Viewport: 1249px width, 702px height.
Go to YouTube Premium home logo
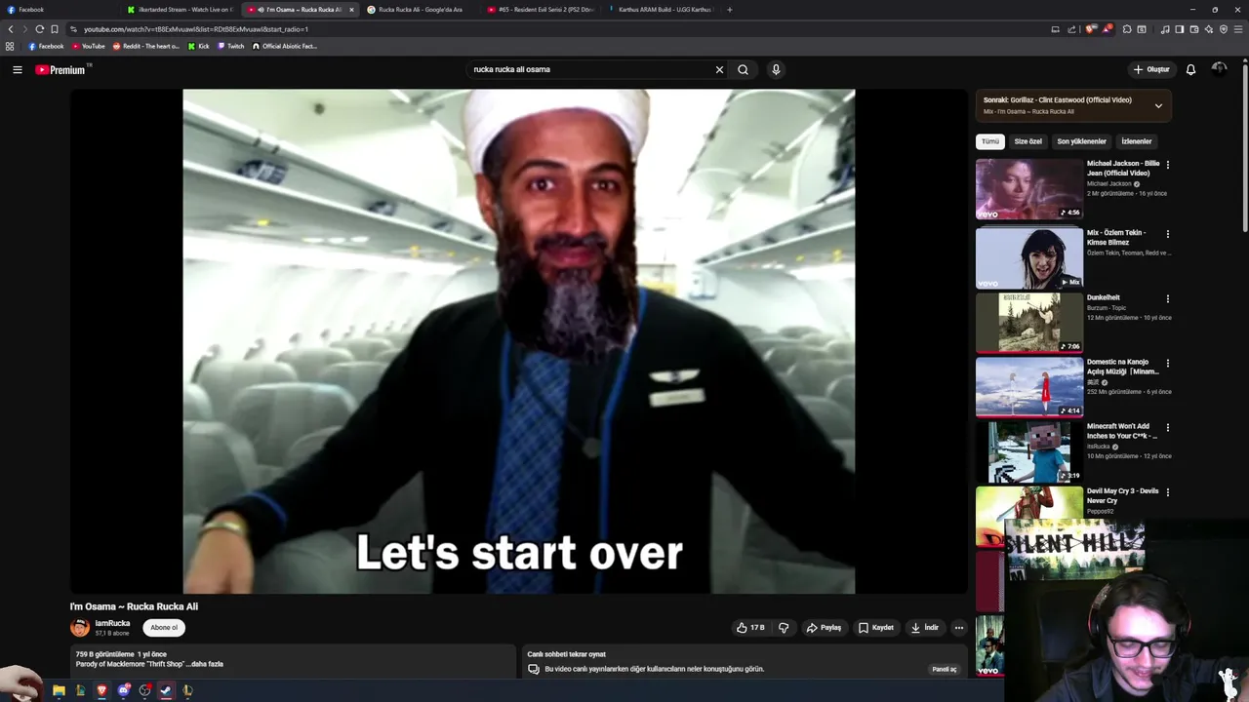62,69
